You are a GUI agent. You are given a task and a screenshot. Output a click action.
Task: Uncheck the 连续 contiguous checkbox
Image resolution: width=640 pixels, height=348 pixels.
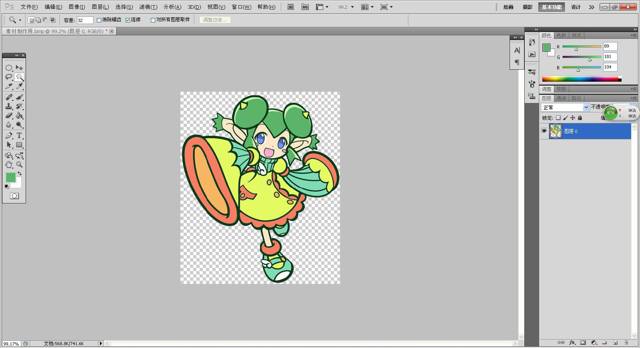[128, 20]
